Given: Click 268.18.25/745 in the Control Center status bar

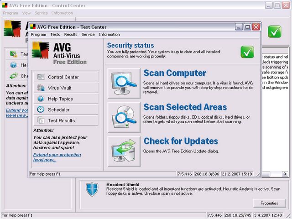Looking at the screenshot, I should [x=238, y=215].
